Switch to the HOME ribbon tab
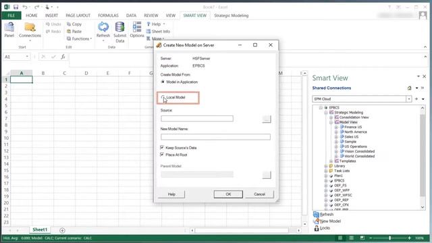 32,16
